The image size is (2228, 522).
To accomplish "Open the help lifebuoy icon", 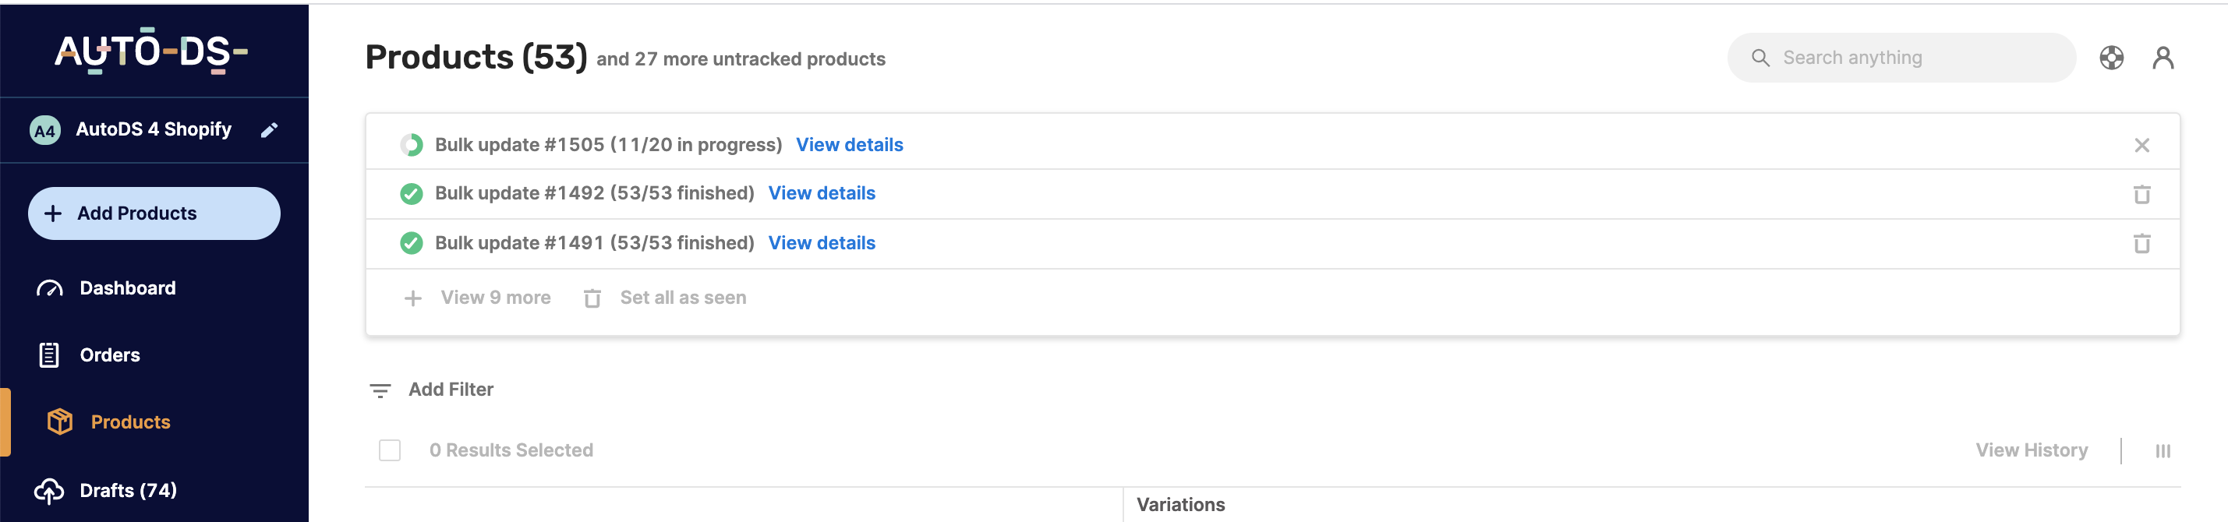I will 2111,58.
